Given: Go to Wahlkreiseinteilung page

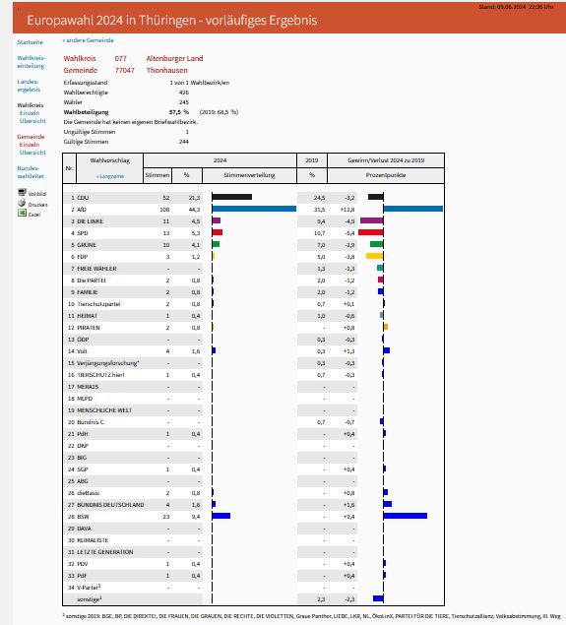Looking at the screenshot, I should (31, 62).
